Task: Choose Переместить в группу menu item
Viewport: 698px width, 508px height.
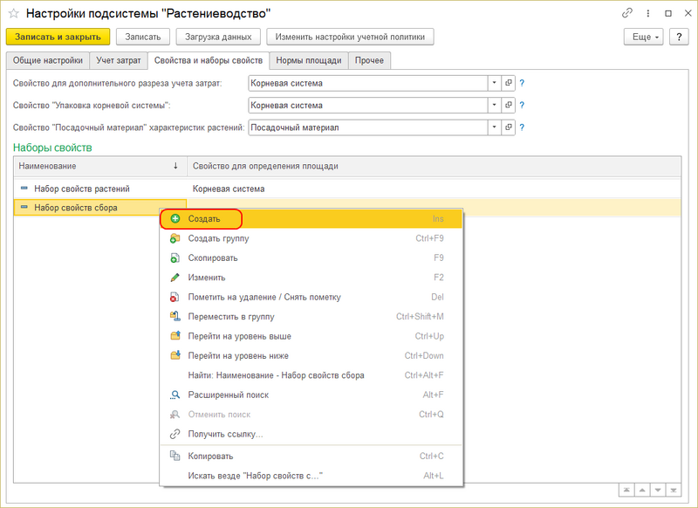Action: click(311, 317)
